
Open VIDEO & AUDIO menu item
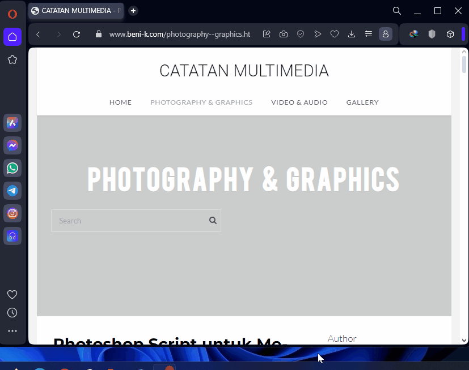299,102
